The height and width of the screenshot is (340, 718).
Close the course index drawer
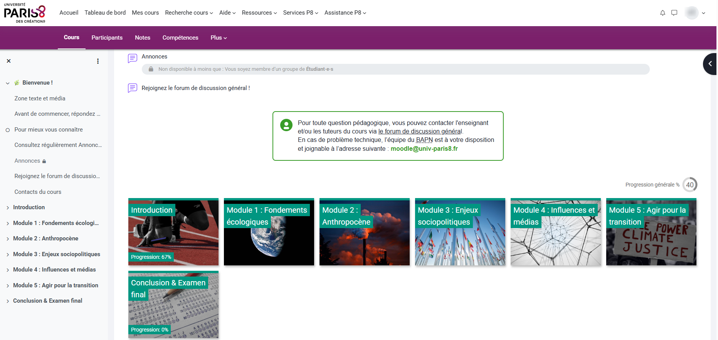tap(8, 61)
